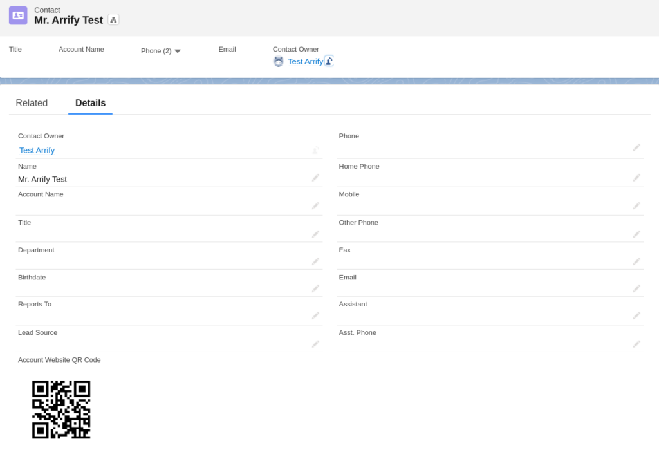659x452 pixels.
Task: Click the owner avatar in the header
Action: [x=279, y=61]
